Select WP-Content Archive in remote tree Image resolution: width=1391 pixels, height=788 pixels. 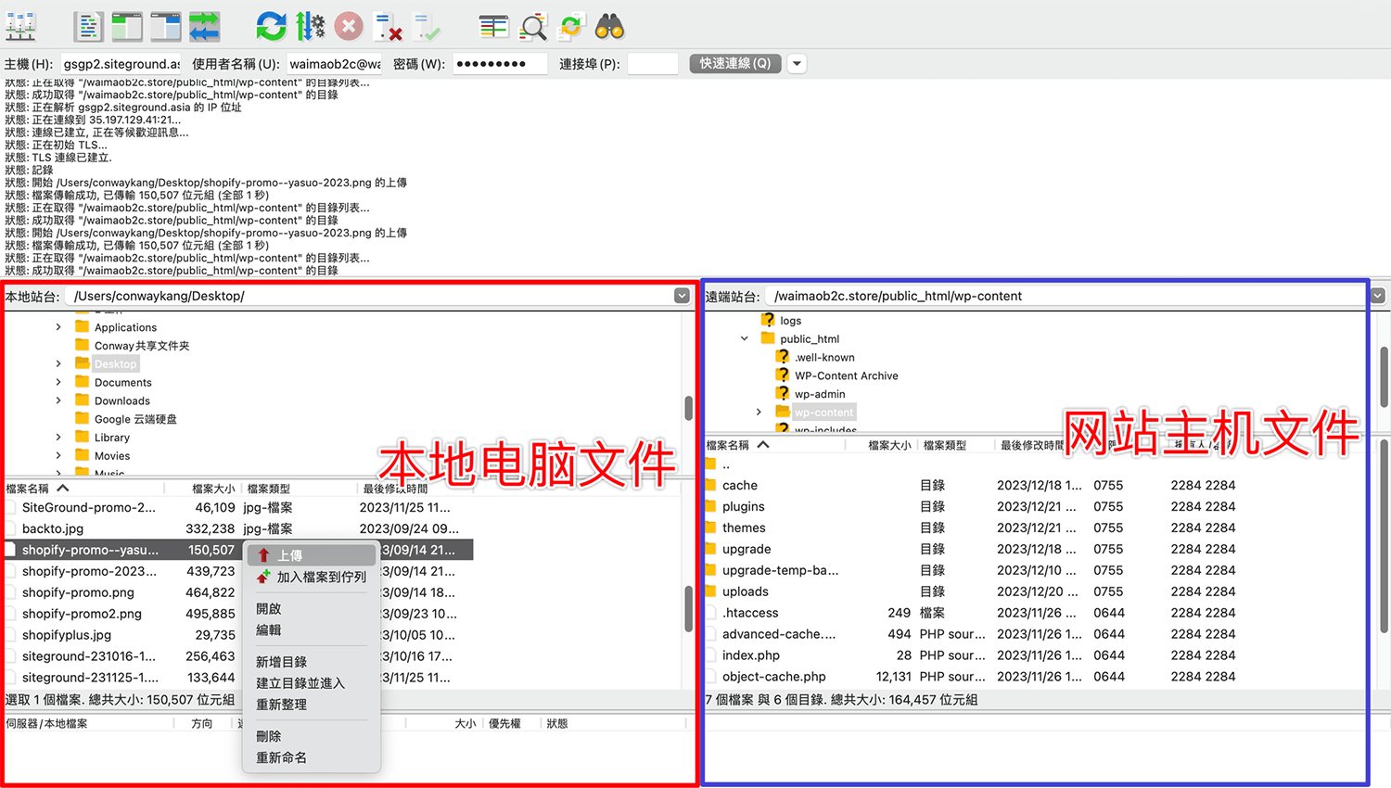tap(846, 375)
